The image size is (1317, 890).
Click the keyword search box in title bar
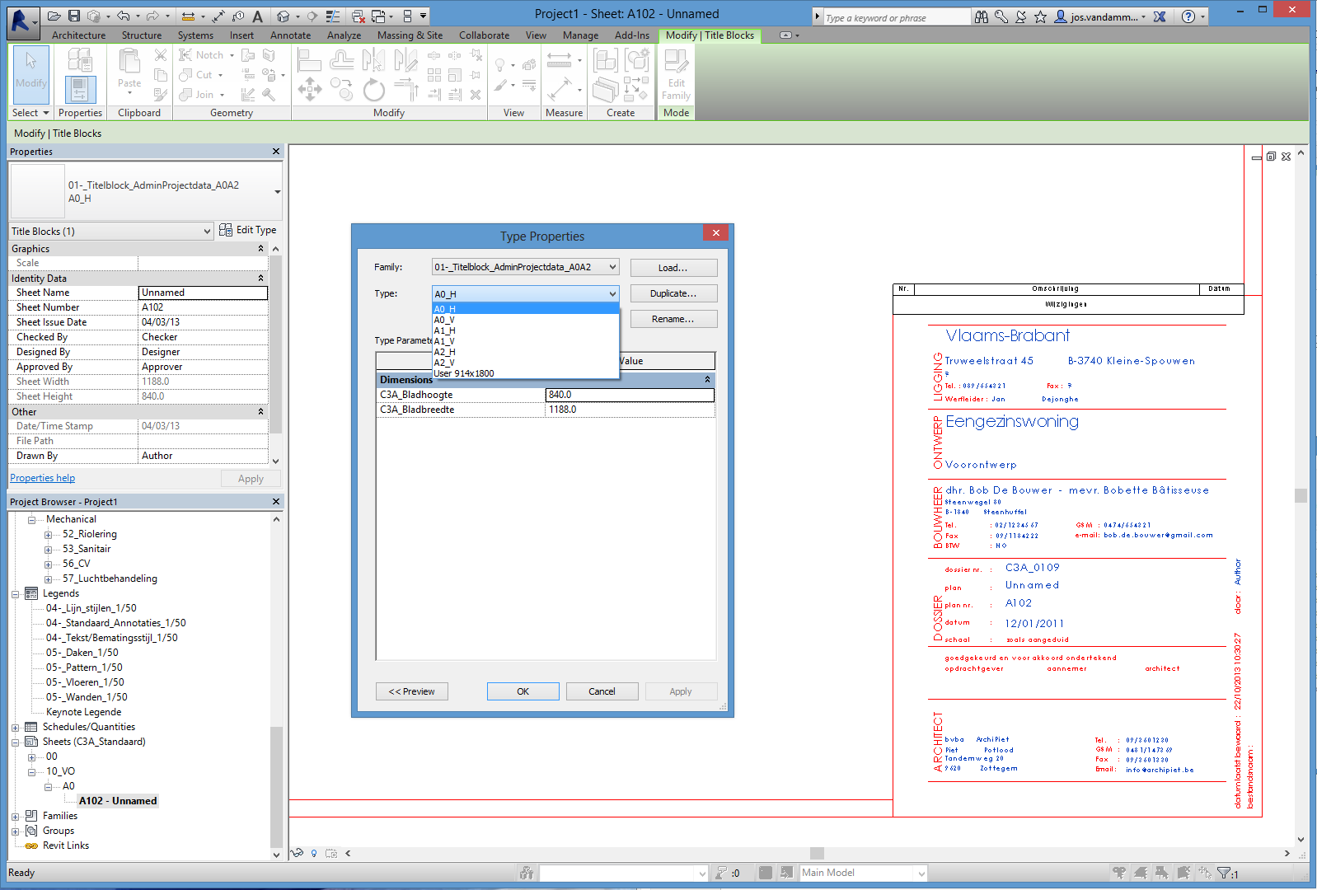click(x=896, y=17)
